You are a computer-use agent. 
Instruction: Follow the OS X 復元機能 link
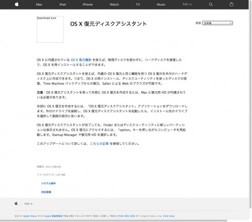81,60
